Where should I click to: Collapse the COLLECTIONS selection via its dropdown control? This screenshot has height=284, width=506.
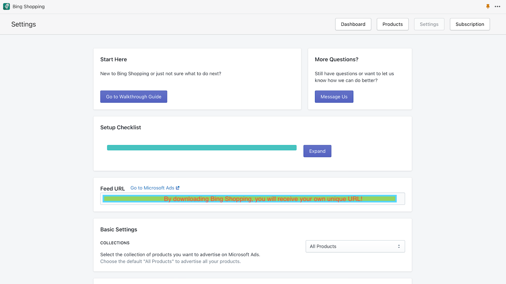click(x=399, y=246)
